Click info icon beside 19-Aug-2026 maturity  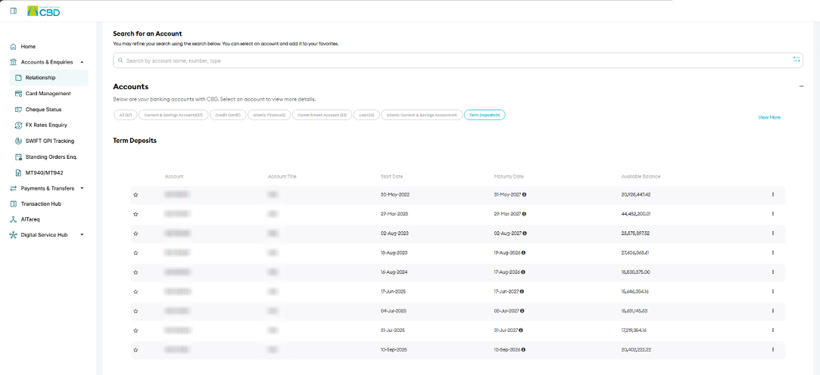[x=523, y=253]
